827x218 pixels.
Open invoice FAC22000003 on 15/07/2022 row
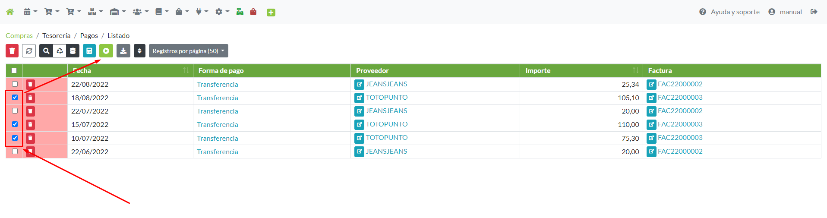pyautogui.click(x=680, y=124)
